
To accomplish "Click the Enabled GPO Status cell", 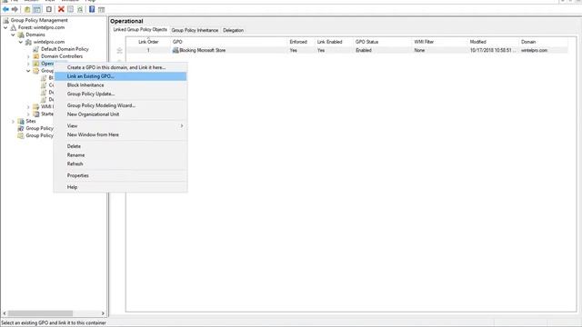I will tap(364, 50).
